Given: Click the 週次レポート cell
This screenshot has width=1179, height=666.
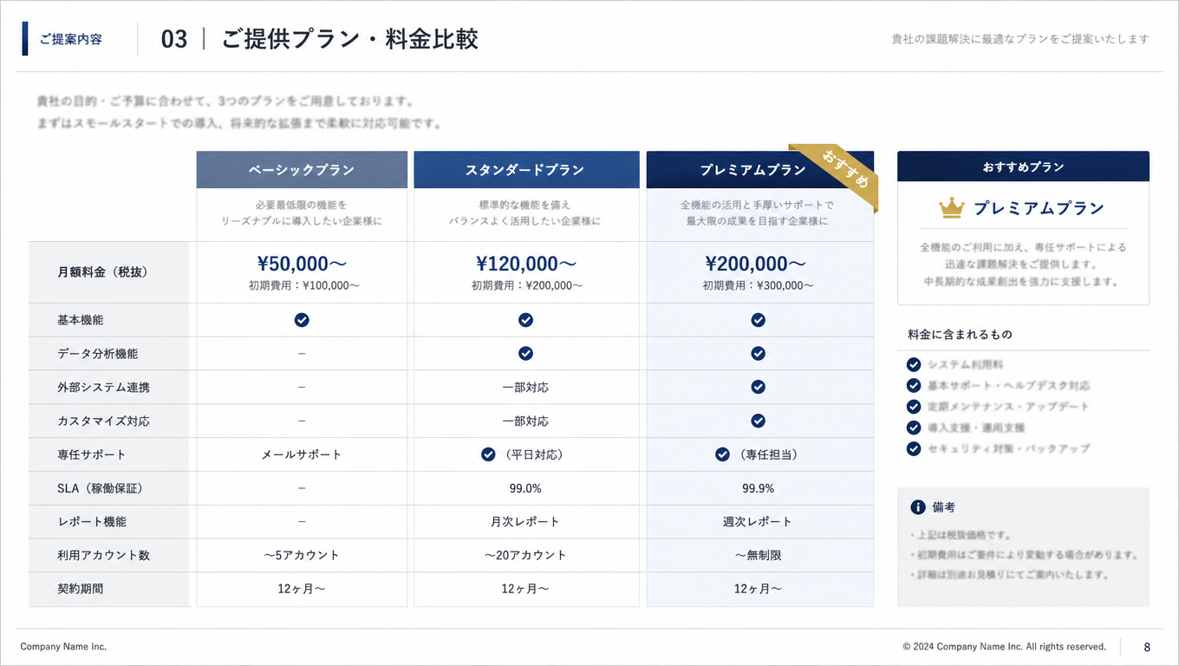Looking at the screenshot, I should click(758, 521).
